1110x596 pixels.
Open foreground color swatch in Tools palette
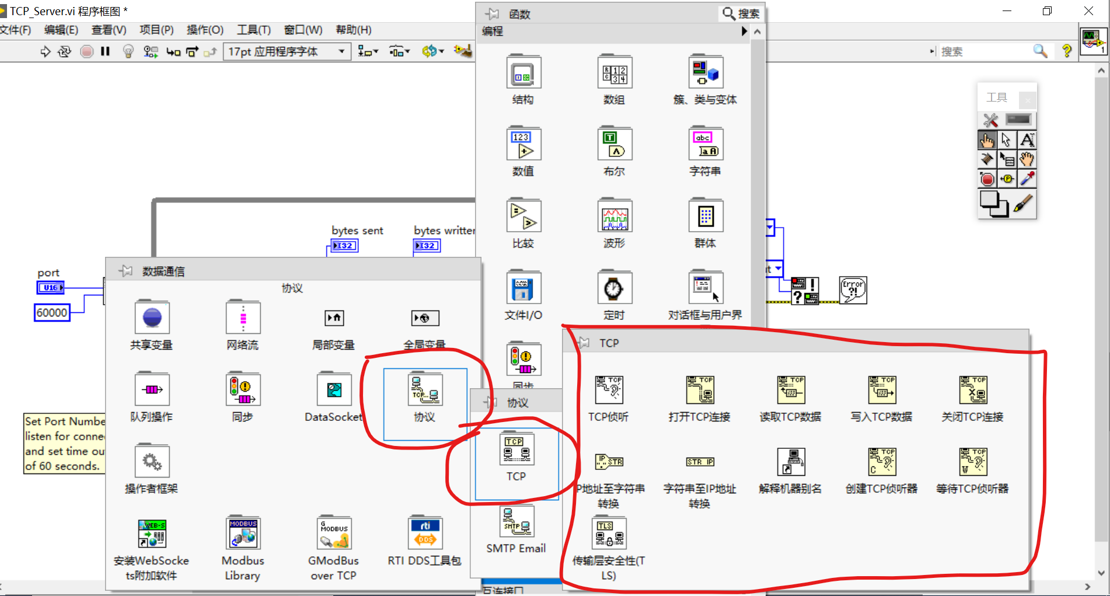989,200
